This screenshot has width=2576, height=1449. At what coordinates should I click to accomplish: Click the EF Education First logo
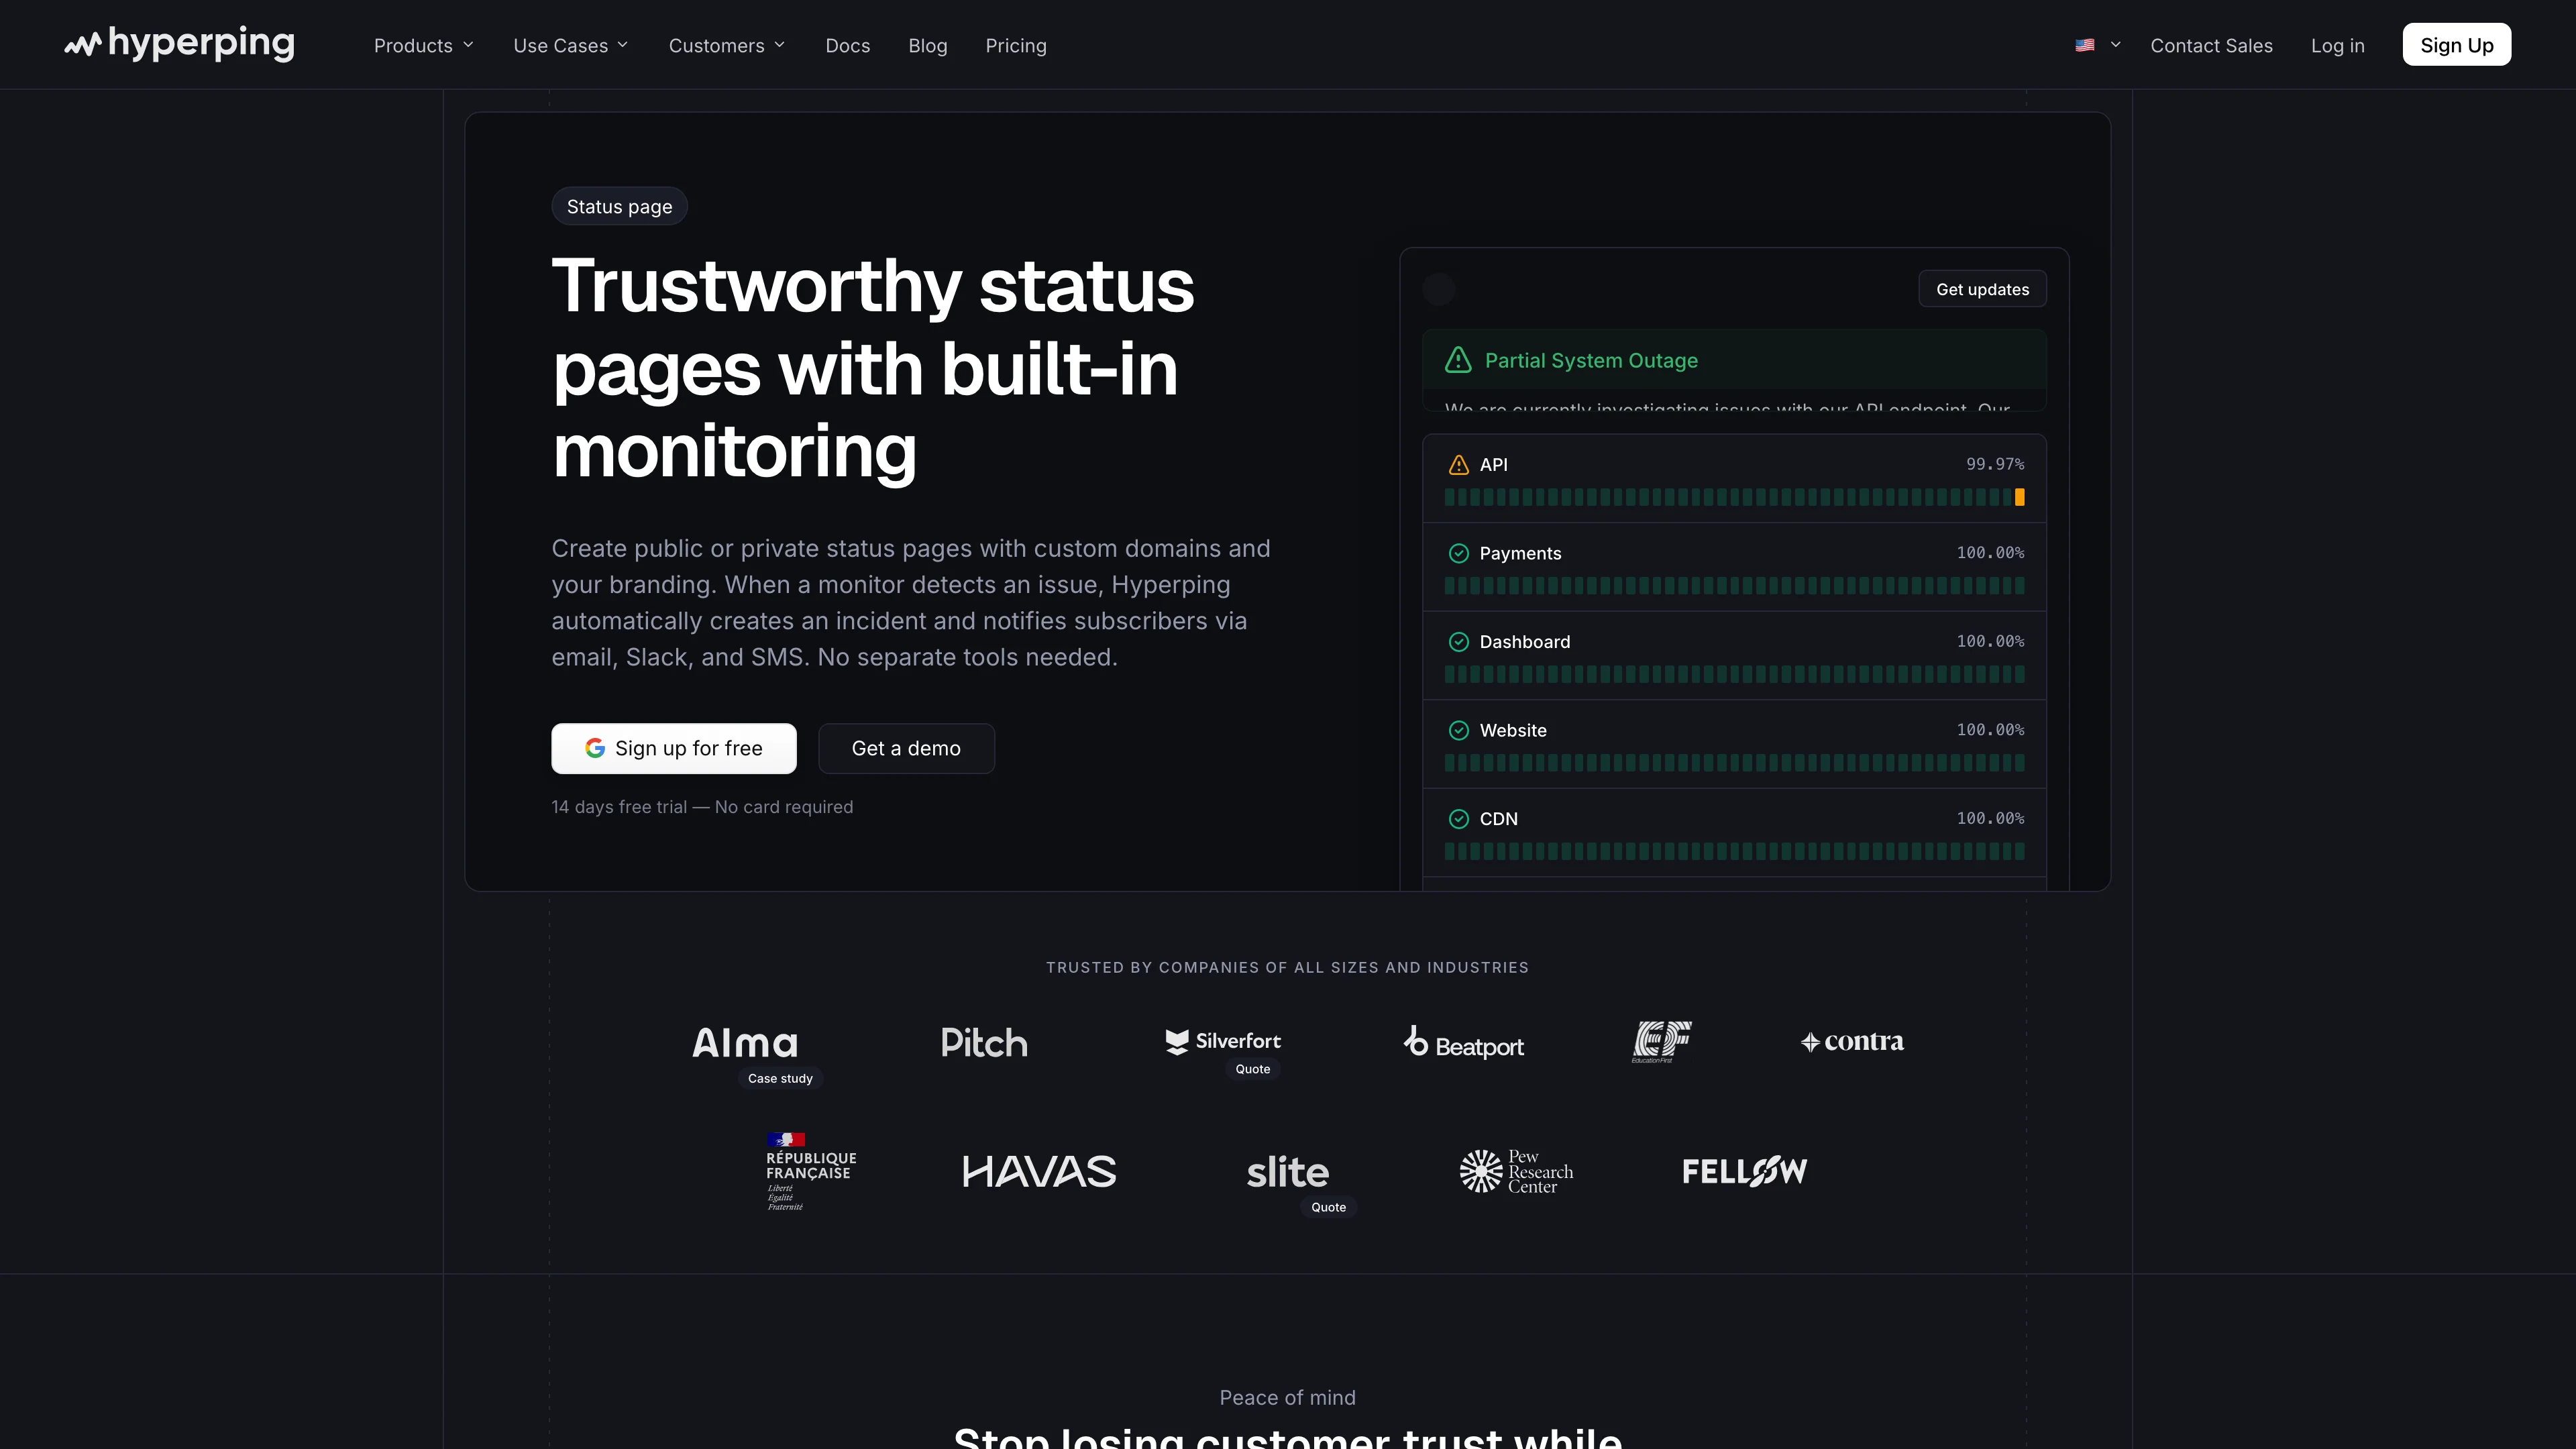pos(1661,1041)
